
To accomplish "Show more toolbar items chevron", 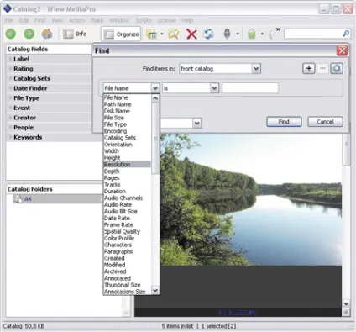I will coord(278,29).
